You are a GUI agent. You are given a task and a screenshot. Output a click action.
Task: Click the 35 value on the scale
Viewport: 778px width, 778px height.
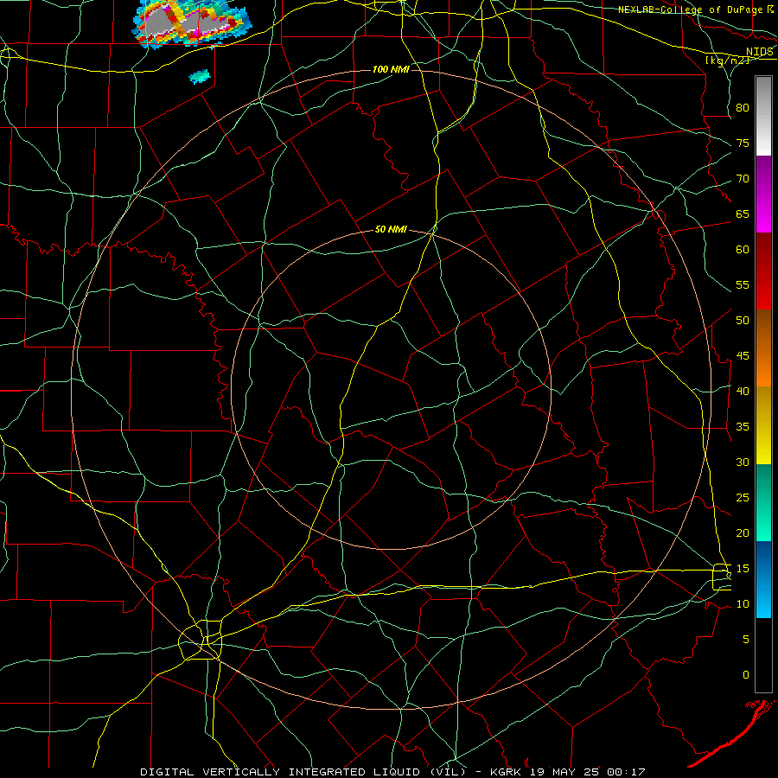point(743,427)
